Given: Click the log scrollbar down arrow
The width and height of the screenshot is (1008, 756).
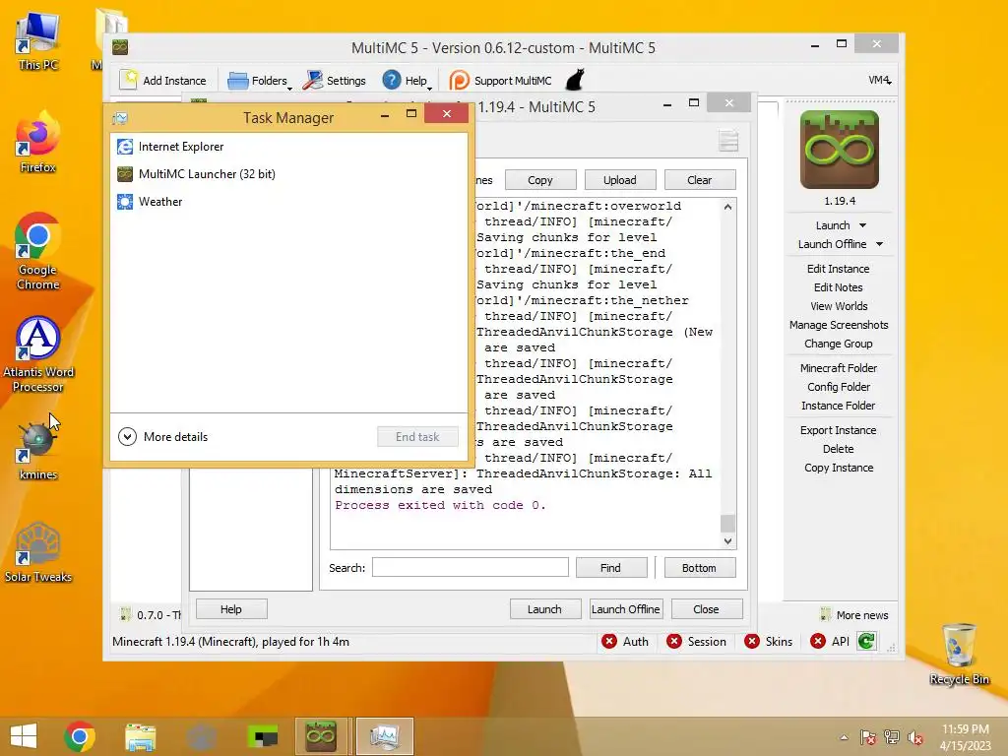Looking at the screenshot, I should coord(727,541).
